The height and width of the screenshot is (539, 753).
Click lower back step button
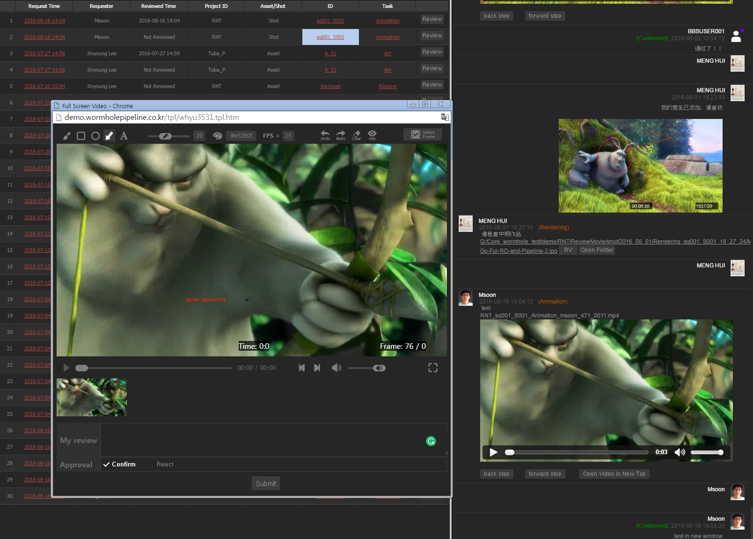pos(497,474)
